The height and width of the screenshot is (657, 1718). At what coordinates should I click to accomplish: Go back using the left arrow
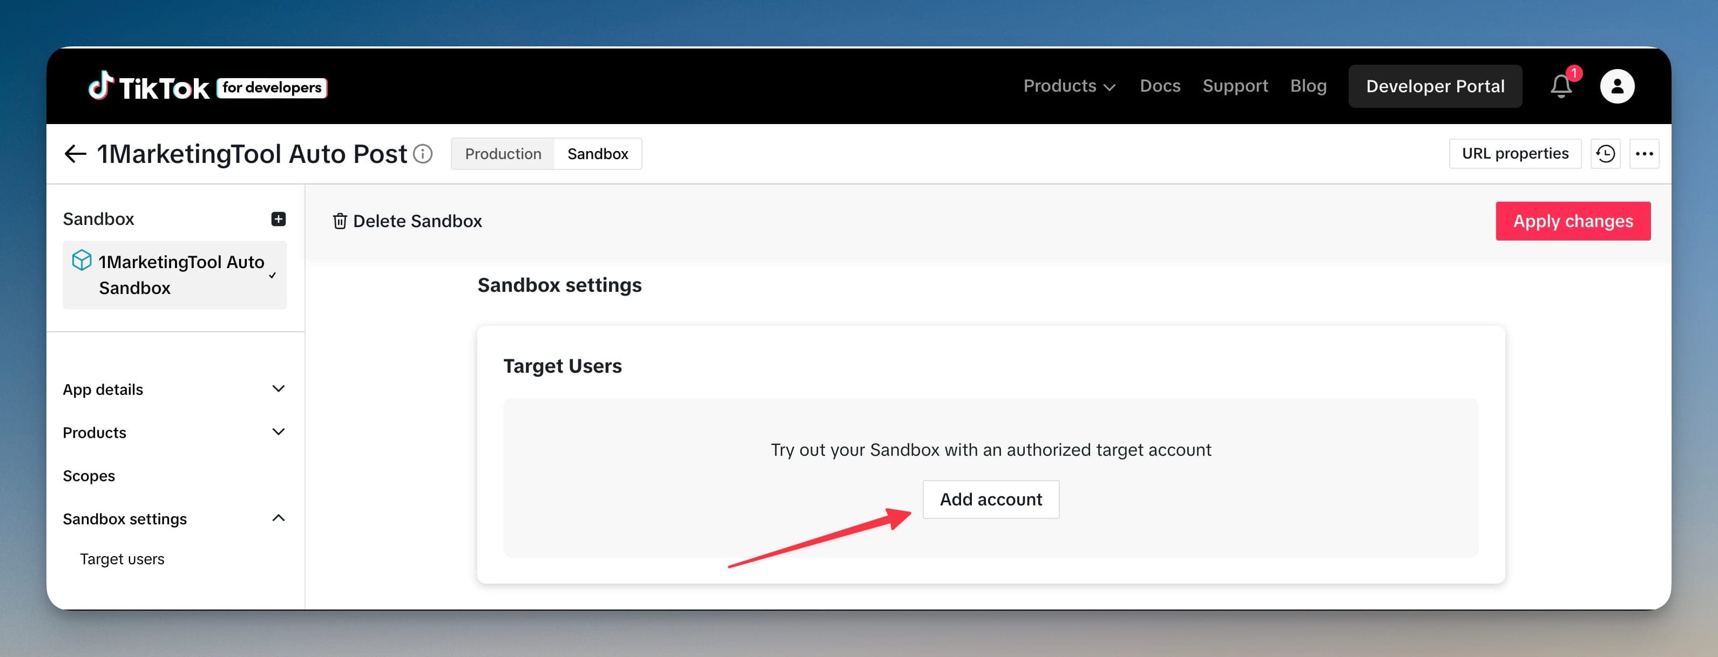pyautogui.click(x=76, y=154)
